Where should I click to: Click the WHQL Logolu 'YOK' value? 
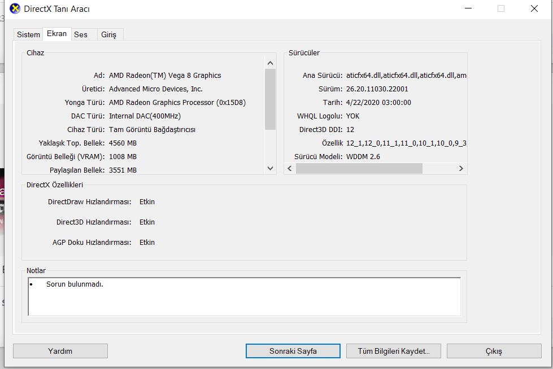tap(352, 116)
